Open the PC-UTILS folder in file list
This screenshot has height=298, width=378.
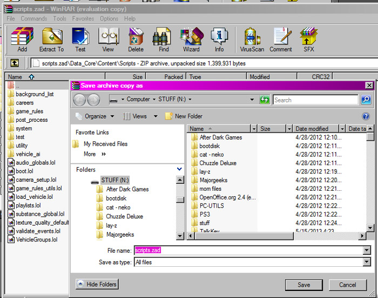(212, 206)
